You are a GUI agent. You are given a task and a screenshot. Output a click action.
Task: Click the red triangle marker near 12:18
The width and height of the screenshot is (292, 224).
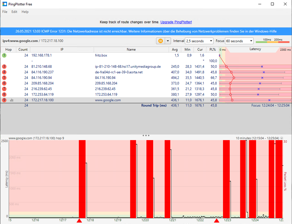click(x=79, y=221)
